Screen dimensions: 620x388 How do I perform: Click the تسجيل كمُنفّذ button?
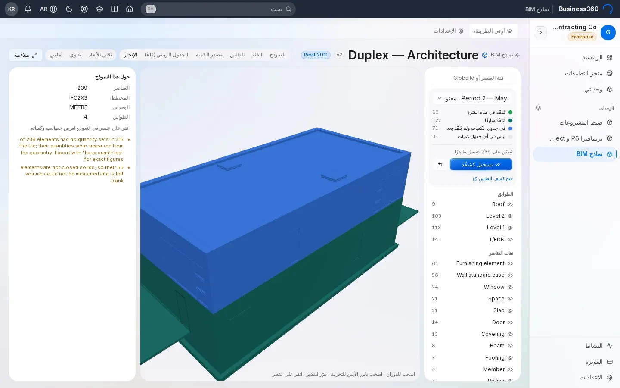[x=481, y=164]
